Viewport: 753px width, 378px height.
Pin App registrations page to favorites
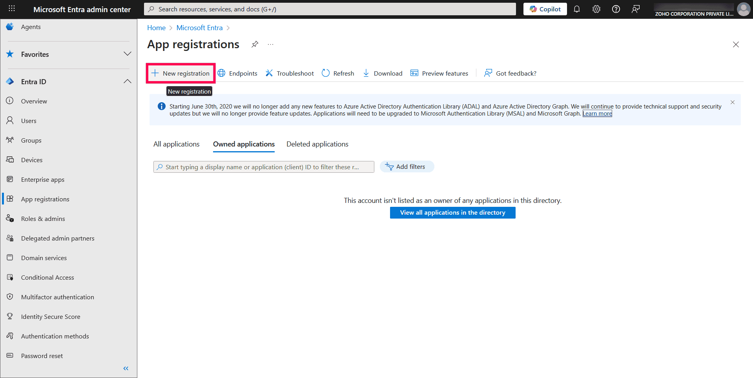255,44
